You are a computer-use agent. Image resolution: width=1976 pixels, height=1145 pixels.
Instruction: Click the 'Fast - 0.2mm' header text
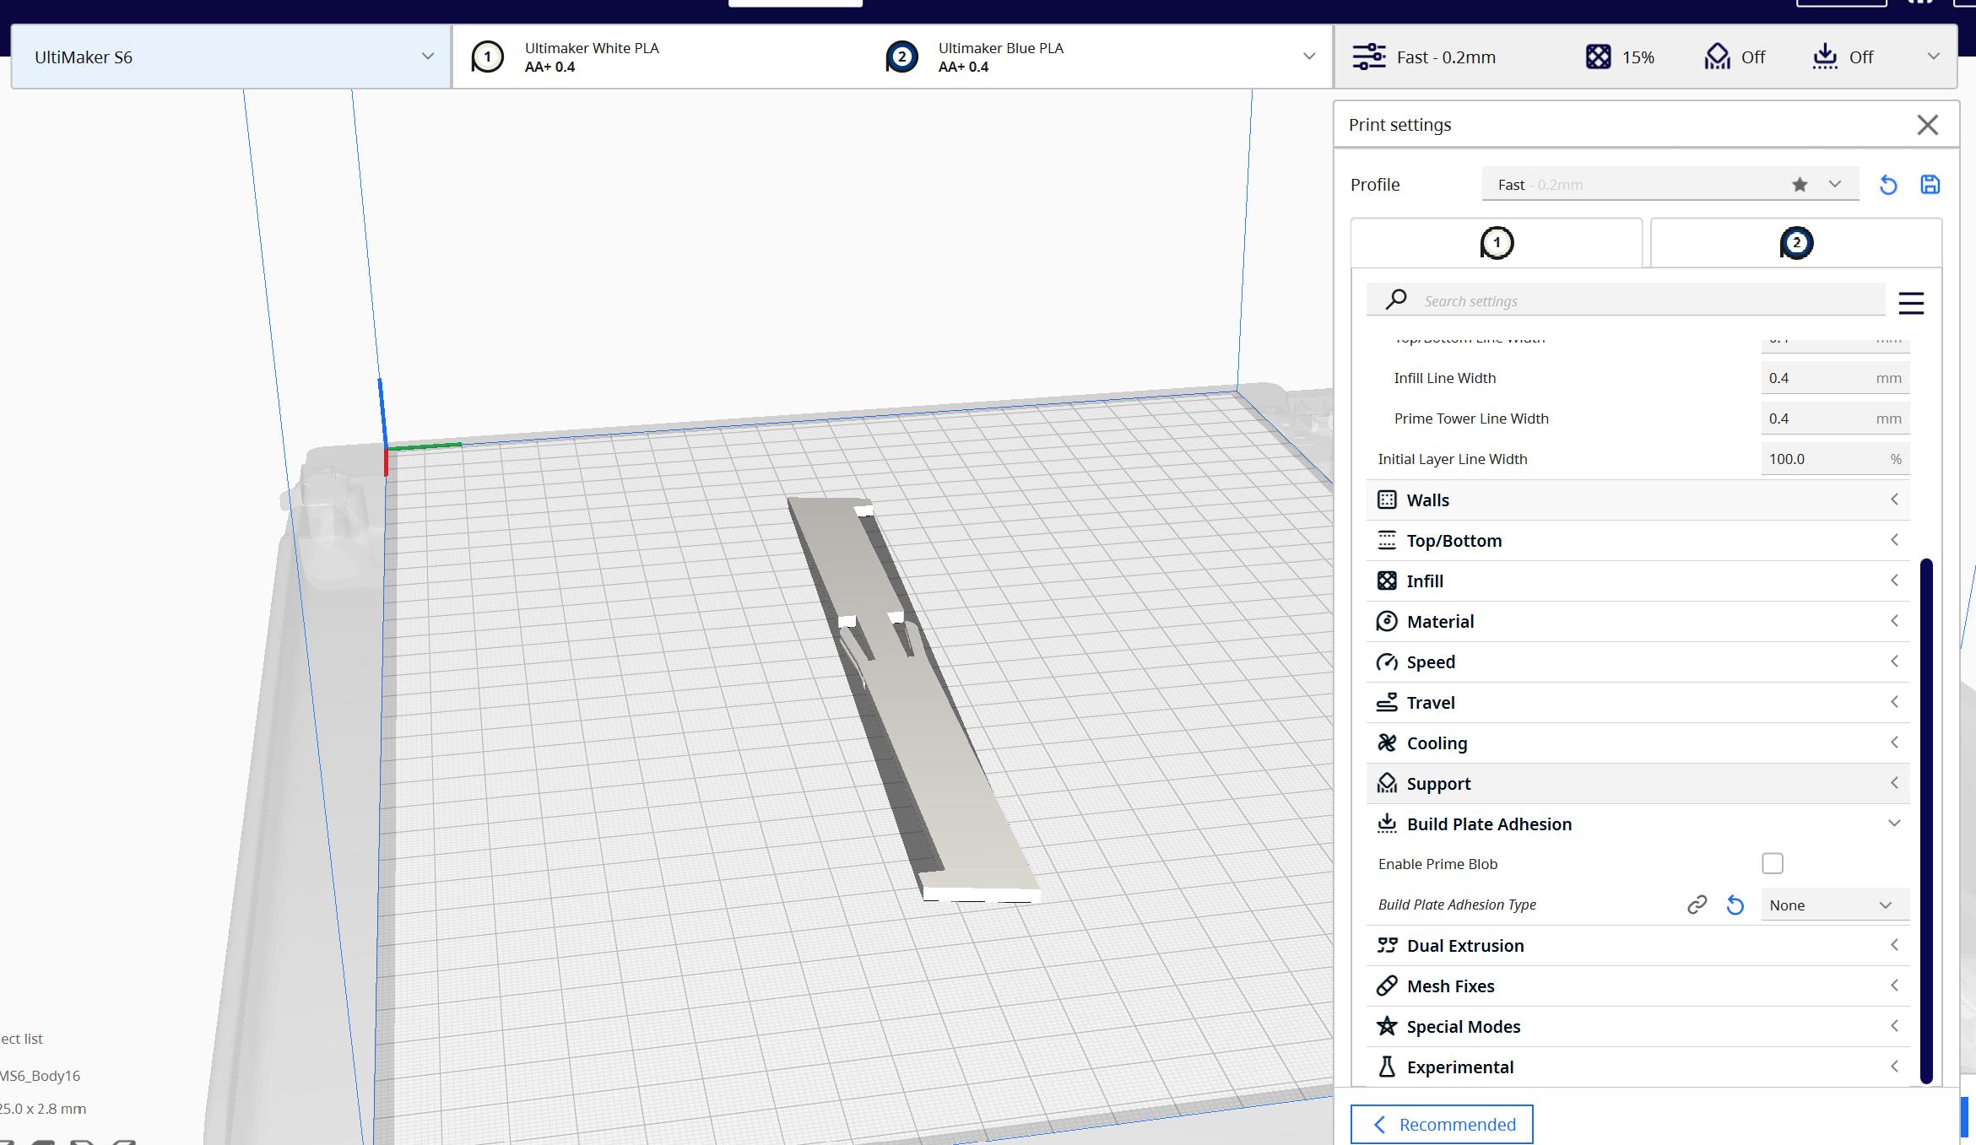coord(1446,57)
